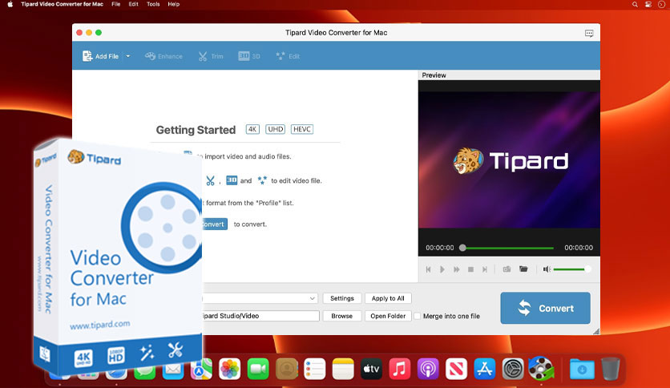Viewport: 670px width, 388px height.
Task: Click the HEVC badge beside Getting Started
Action: [302, 129]
